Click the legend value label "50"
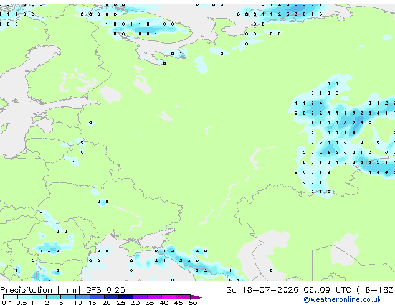Image resolution: width=395 pixels, height=305 pixels. [x=193, y=303]
